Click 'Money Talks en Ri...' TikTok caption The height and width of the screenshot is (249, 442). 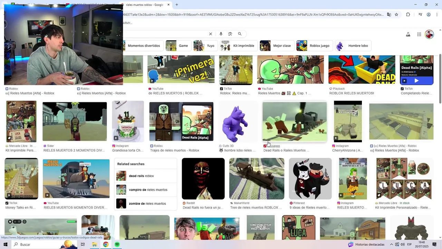21,208
